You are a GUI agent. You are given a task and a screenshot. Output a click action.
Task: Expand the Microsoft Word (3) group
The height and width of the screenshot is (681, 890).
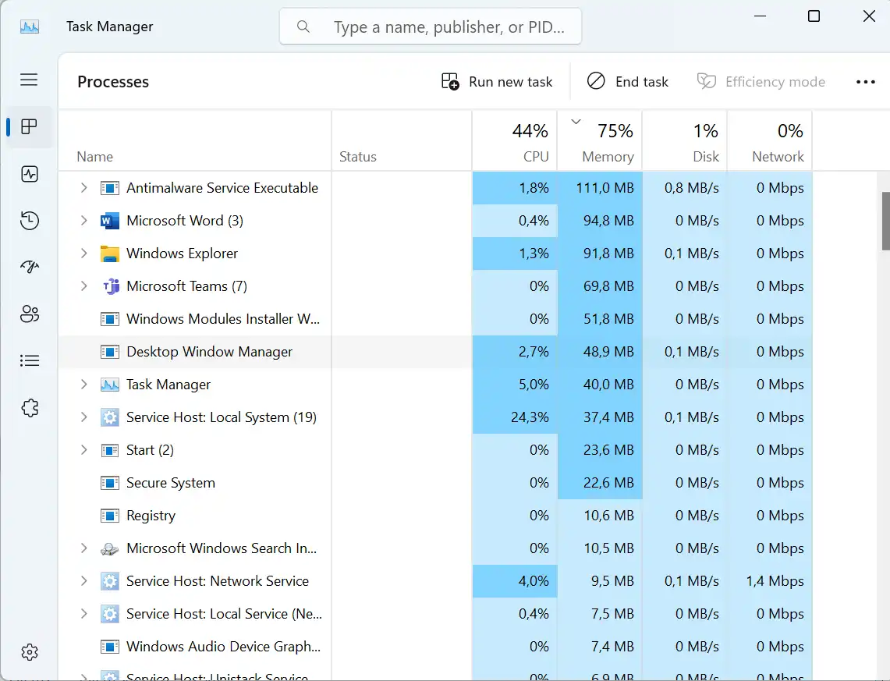click(84, 221)
